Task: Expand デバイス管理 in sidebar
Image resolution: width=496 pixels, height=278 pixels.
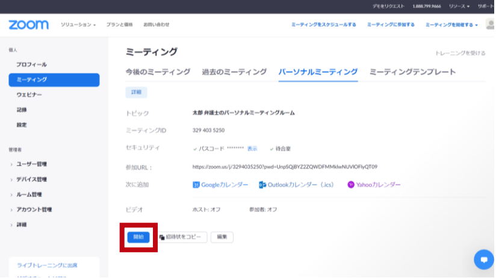Action: click(31, 179)
